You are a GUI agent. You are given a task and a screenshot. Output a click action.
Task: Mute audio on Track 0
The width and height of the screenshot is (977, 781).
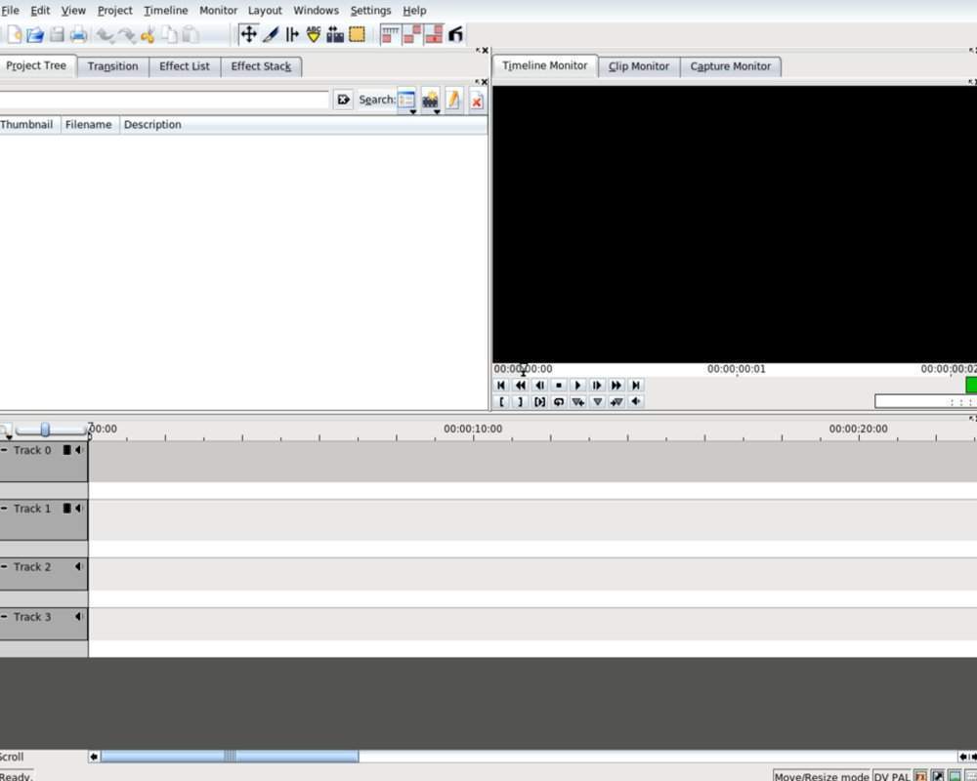pos(78,450)
